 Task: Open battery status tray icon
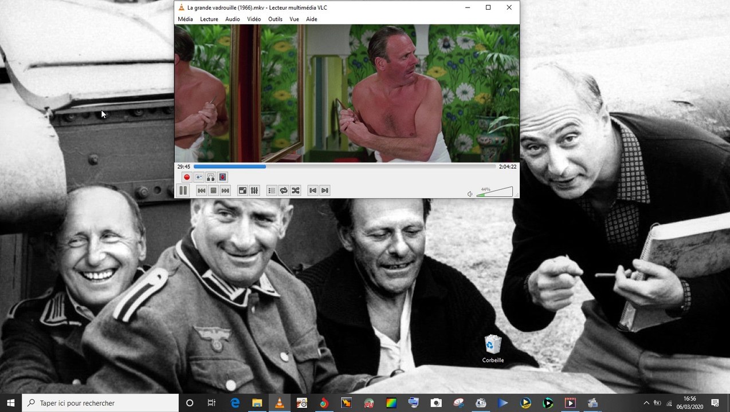657,403
